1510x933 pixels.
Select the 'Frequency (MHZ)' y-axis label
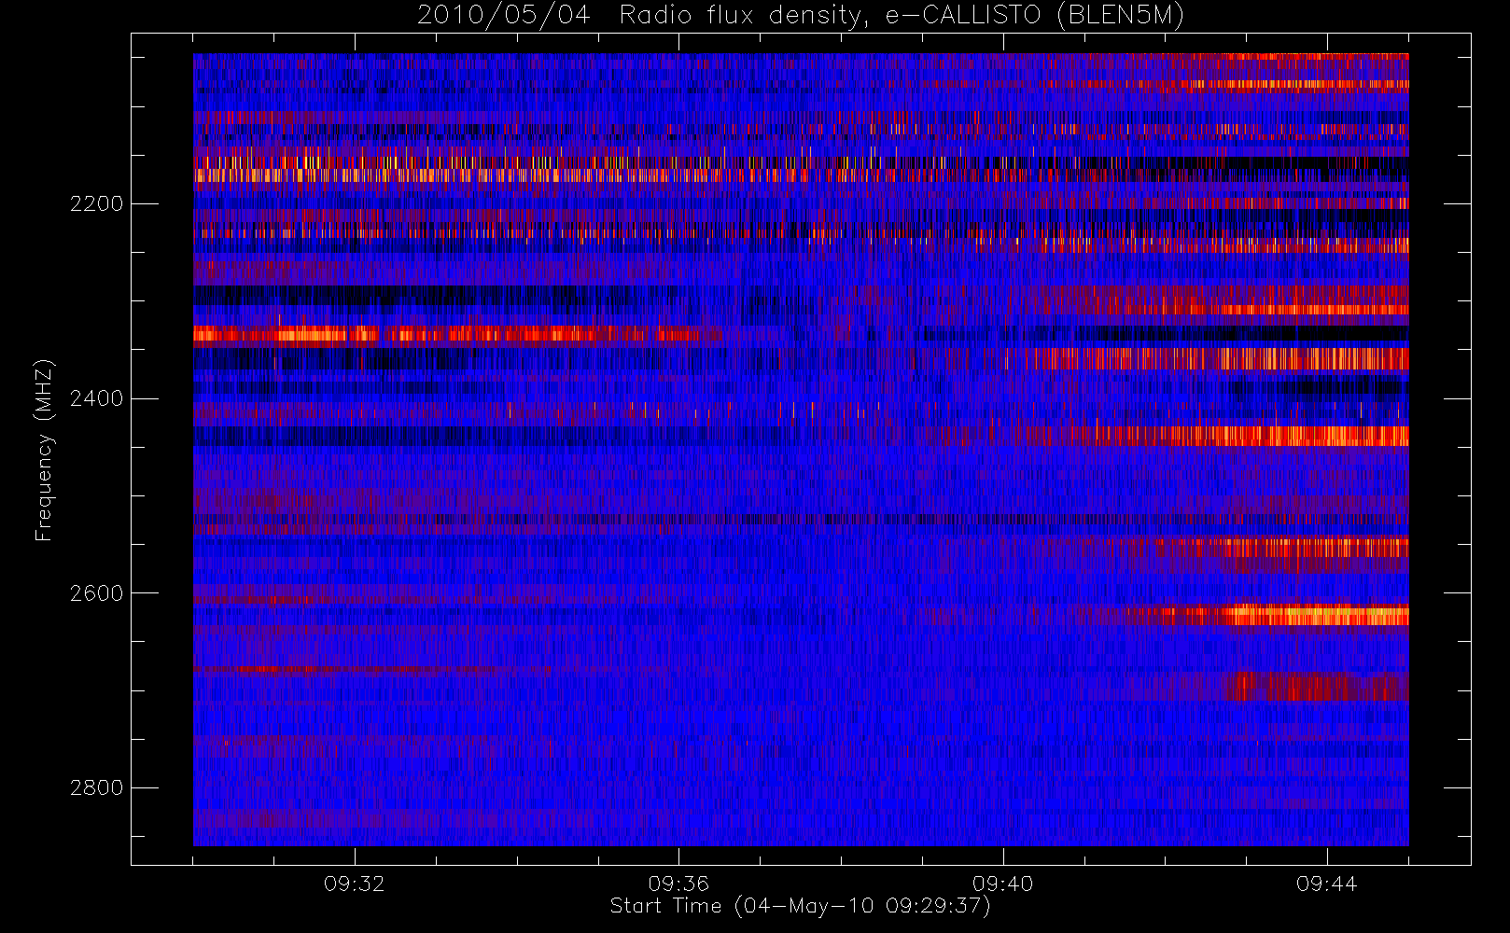click(44, 450)
